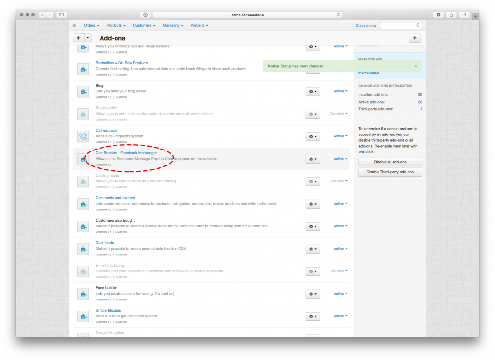
Task: Click the E-mail marketing puzzle icon
Action: [83, 271]
